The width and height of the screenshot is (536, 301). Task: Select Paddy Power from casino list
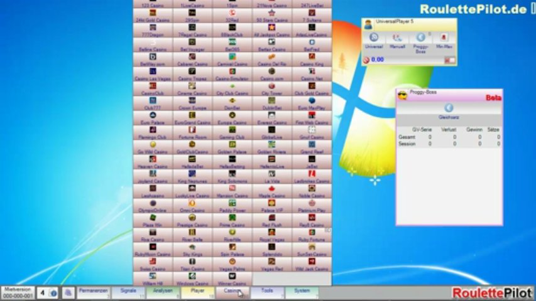[232, 206]
